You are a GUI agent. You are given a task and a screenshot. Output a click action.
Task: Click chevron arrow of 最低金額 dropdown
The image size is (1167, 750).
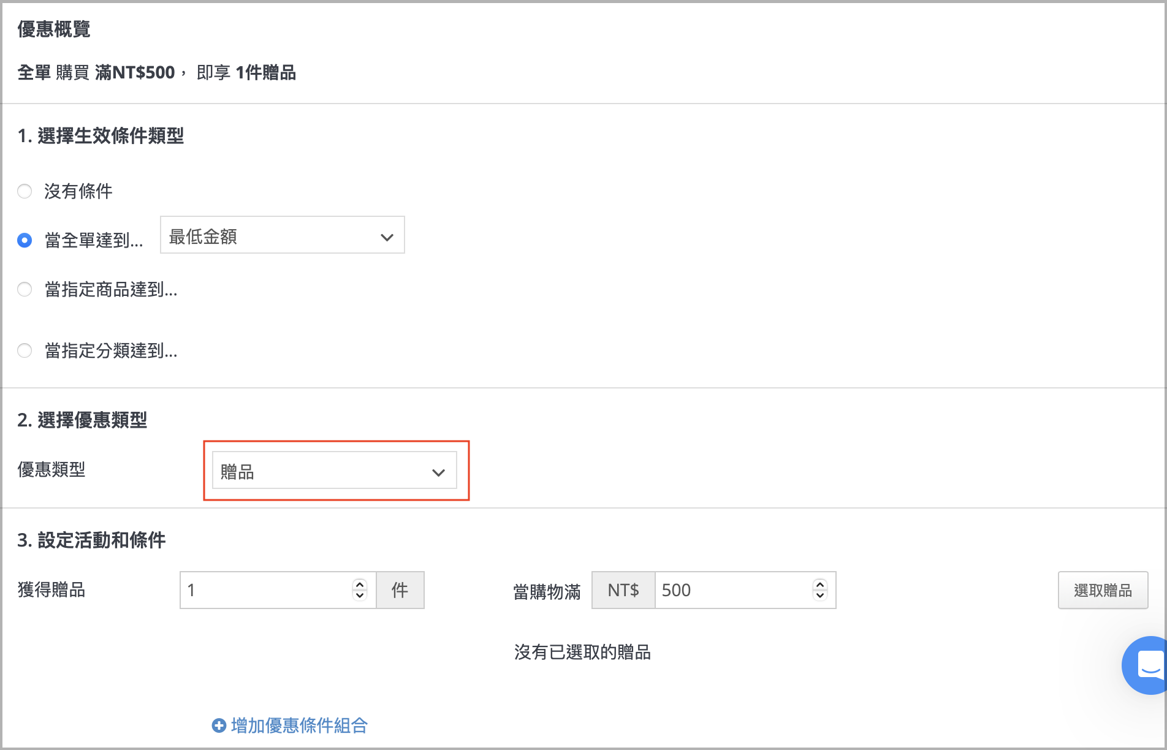[x=387, y=237]
